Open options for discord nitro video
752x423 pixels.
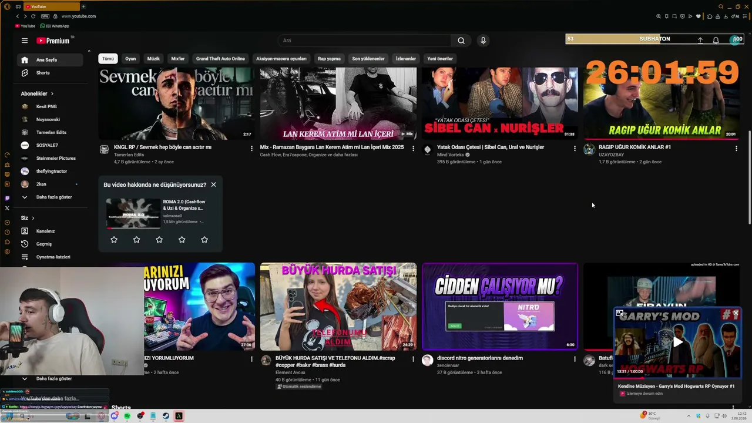575,359
